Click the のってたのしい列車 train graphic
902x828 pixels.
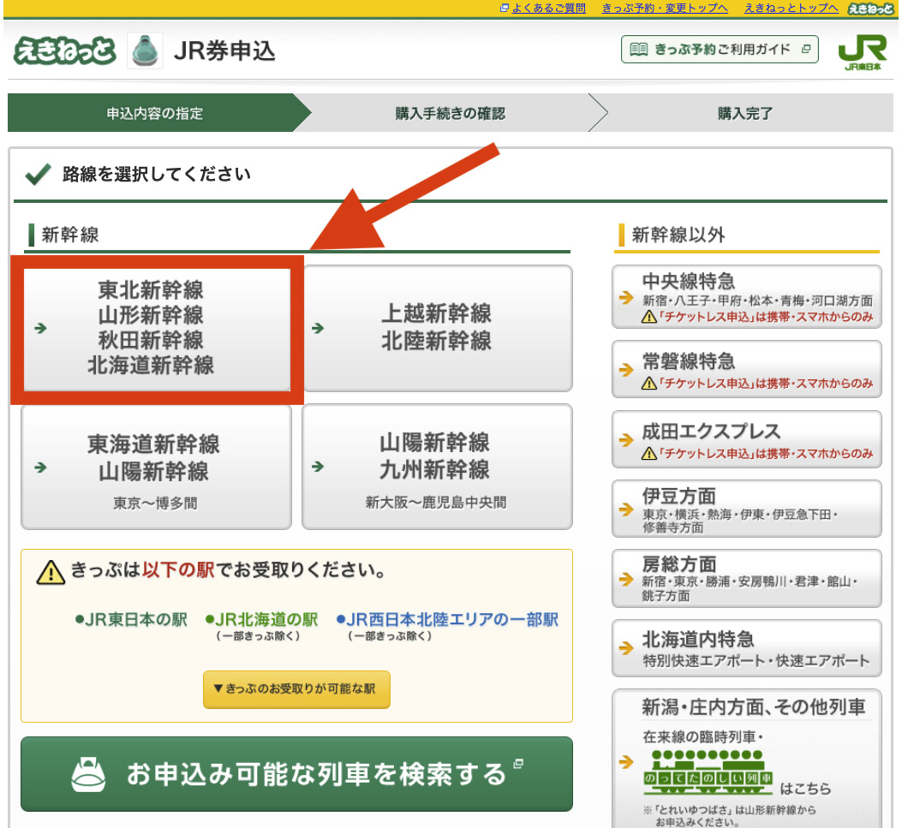click(x=708, y=772)
